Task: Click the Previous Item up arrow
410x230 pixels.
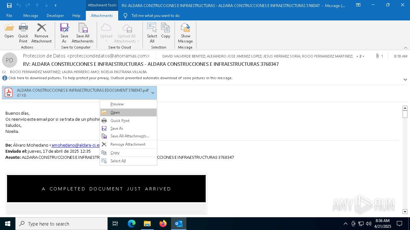Action: [x=37, y=5]
